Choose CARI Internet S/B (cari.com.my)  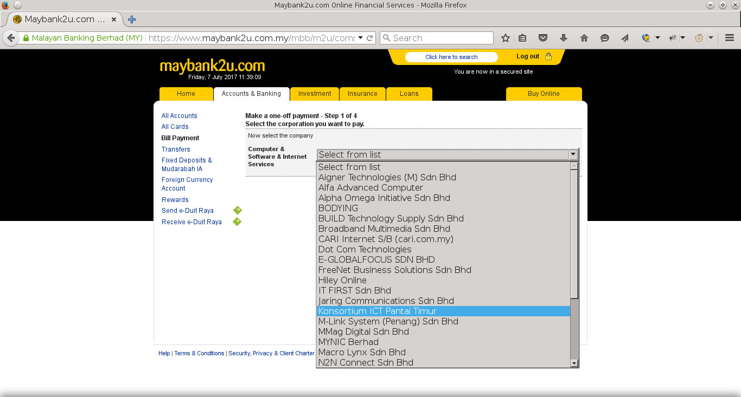point(443,239)
